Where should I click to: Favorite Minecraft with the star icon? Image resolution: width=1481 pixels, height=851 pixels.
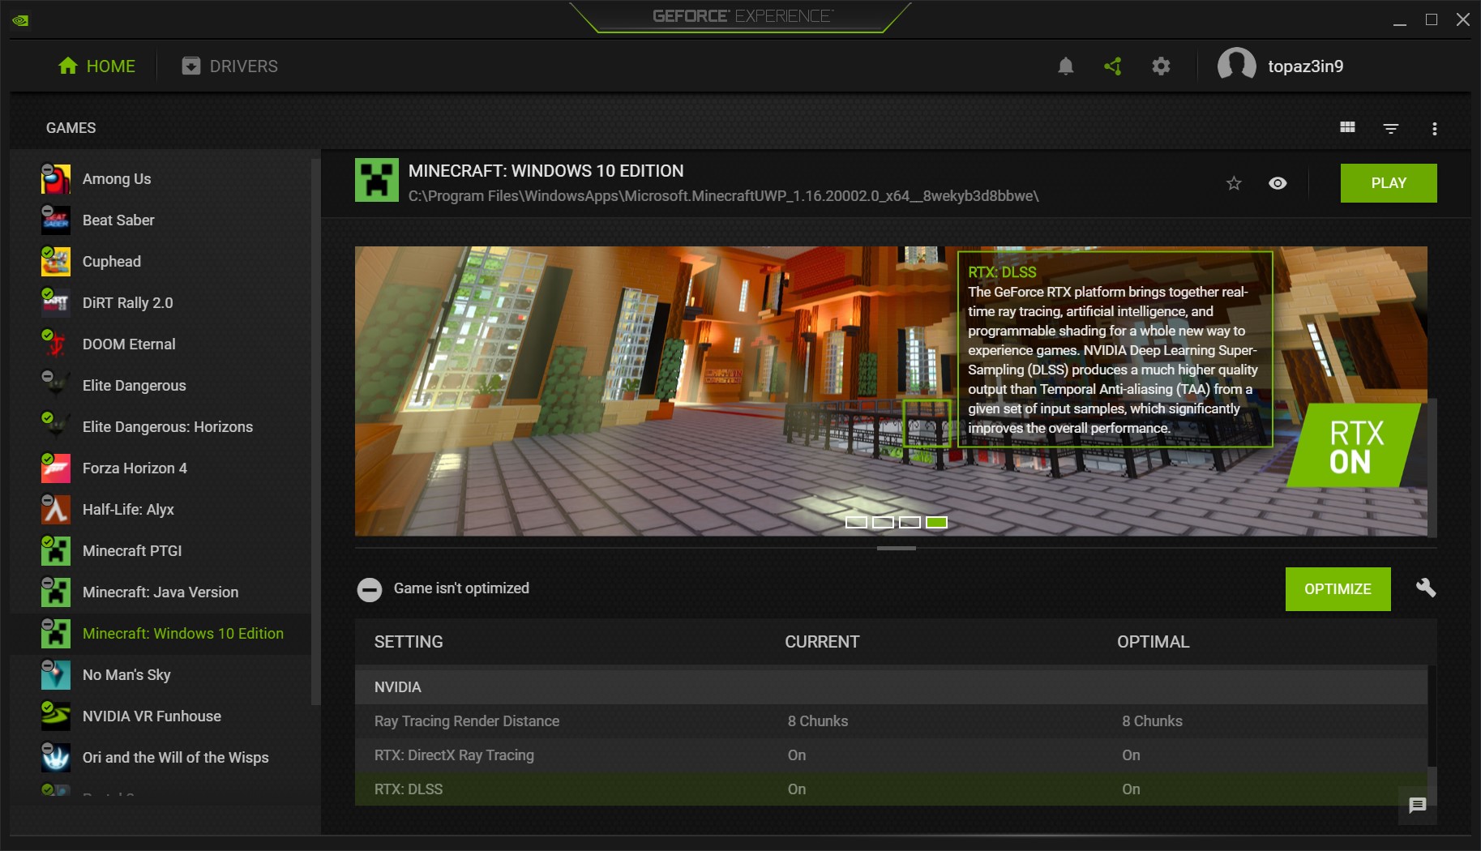1234,183
